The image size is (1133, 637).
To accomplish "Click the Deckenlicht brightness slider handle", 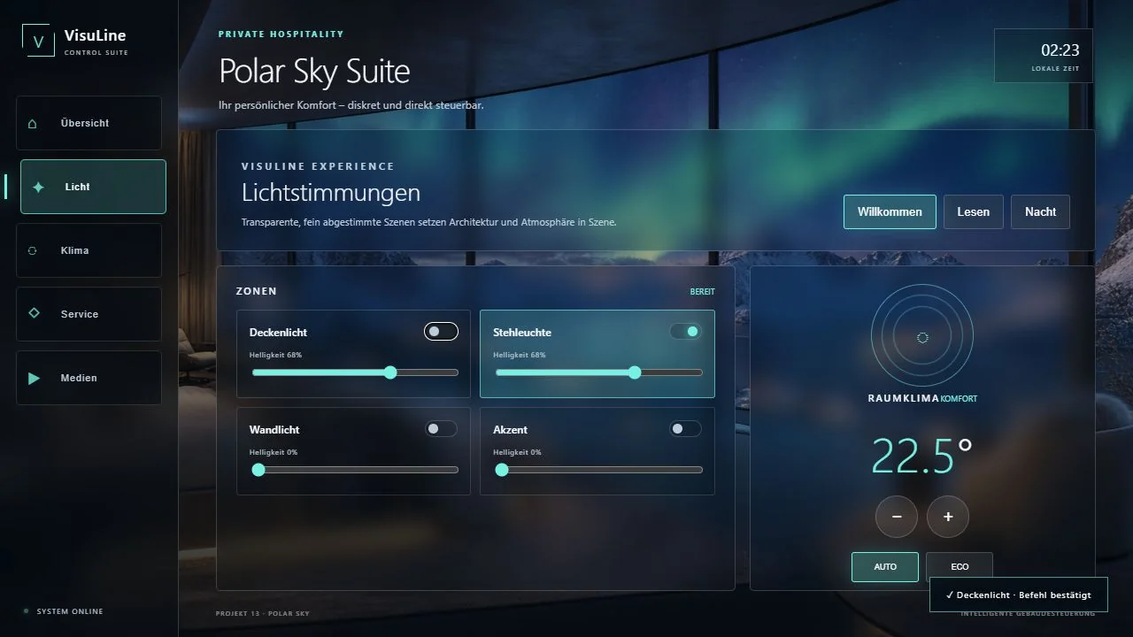I will point(390,372).
